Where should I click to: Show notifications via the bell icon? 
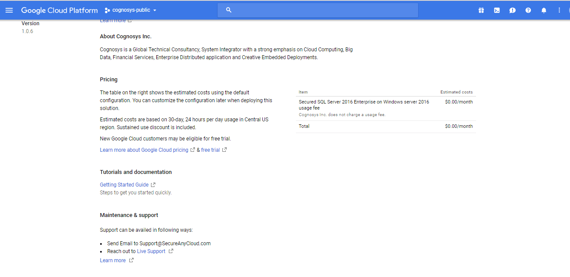point(544,10)
